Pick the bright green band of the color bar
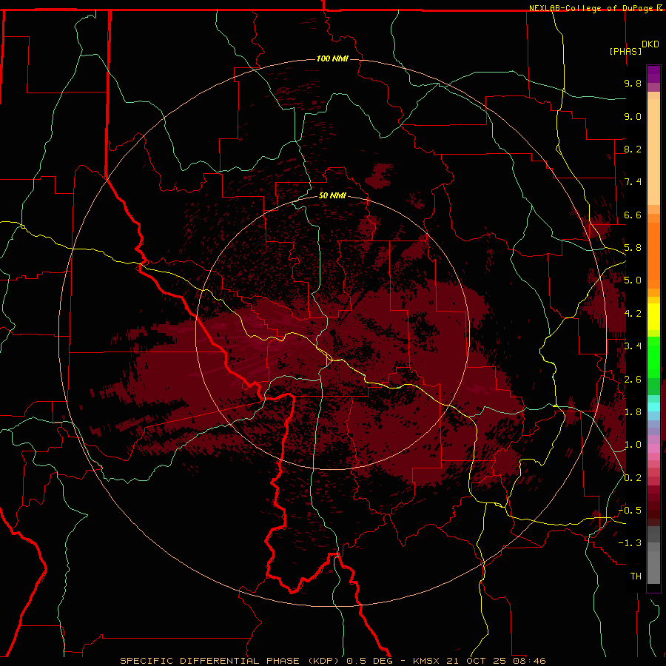The image size is (666, 666). tap(653, 357)
